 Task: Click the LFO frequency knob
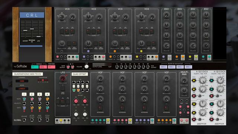pyautogui.click(x=62, y=79)
